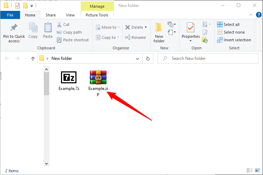Switch to the View ribbon tab
263x175 pixels.
click(x=70, y=15)
